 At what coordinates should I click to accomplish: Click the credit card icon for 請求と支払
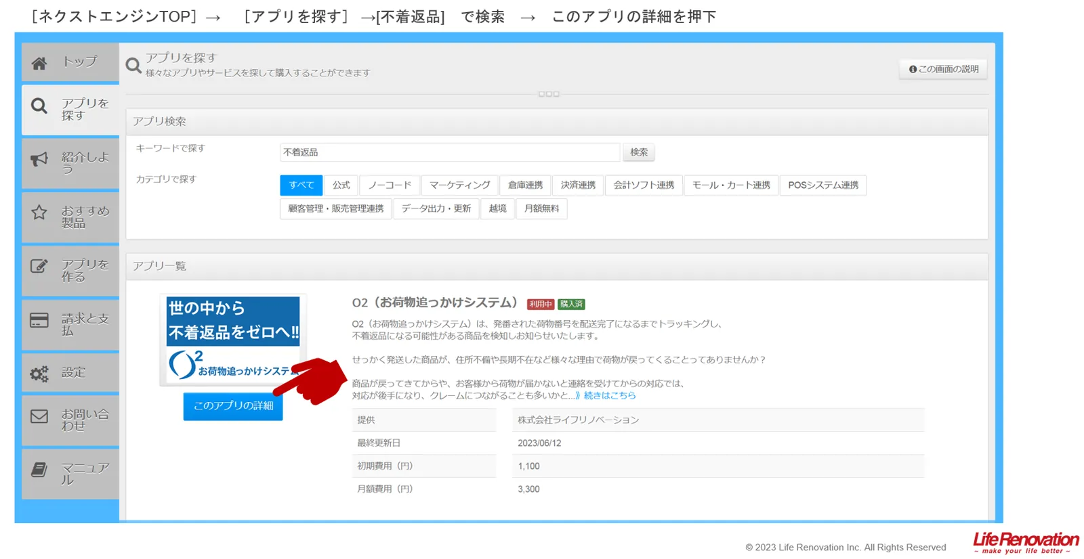pos(39,320)
